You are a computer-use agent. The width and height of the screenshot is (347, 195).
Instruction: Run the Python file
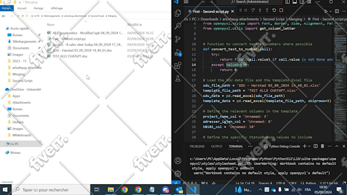coord(326,11)
